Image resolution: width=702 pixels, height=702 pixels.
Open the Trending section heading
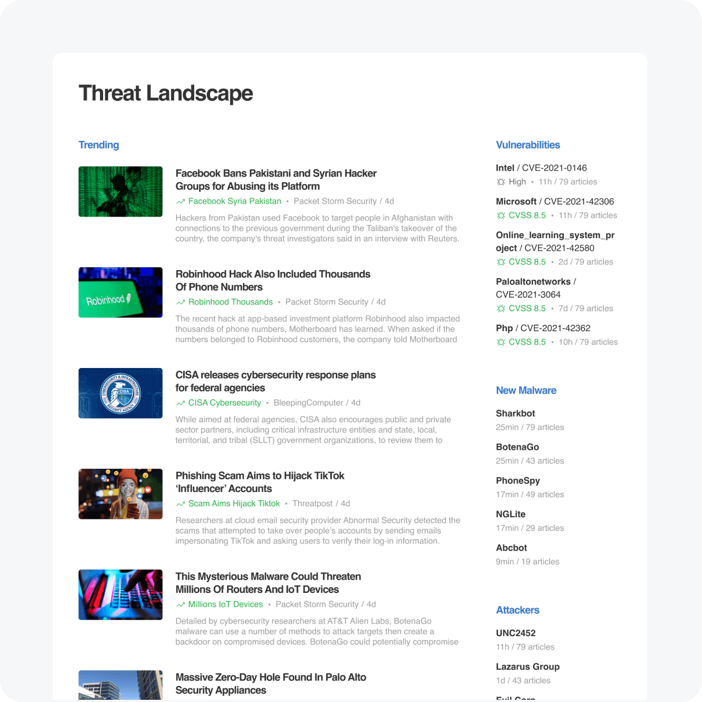(x=99, y=145)
